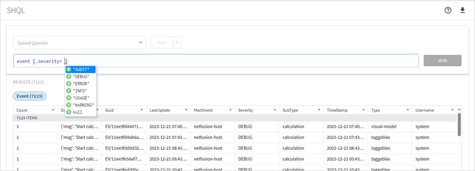Click the green V icon beside null
The image size is (475, 171).
coord(69,112)
